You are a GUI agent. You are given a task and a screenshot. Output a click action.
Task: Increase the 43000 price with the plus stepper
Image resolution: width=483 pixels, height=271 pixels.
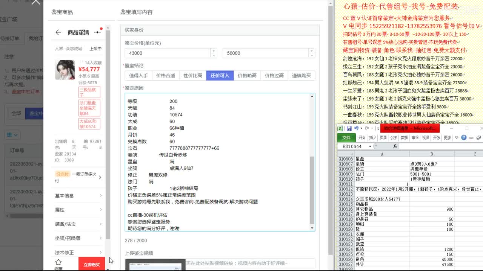[214, 50]
